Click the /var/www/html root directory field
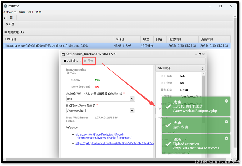 (98, 110)
